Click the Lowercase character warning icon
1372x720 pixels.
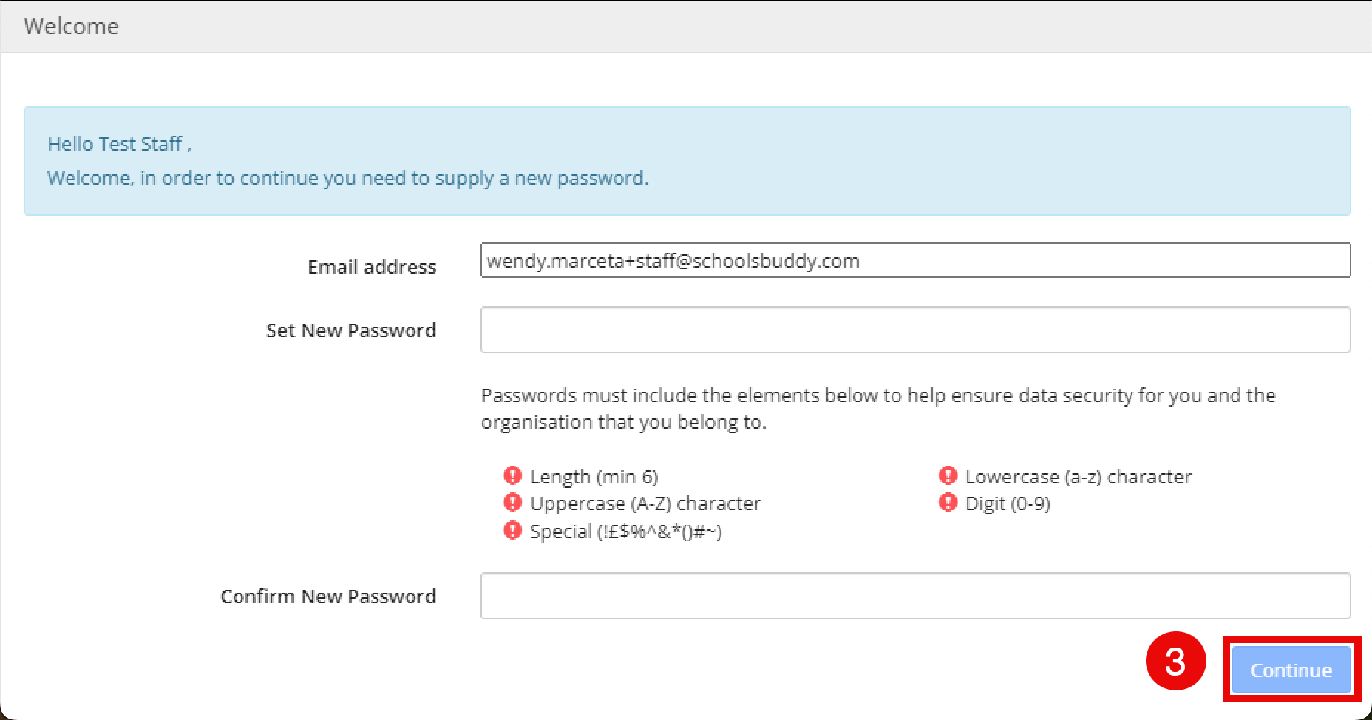(948, 475)
